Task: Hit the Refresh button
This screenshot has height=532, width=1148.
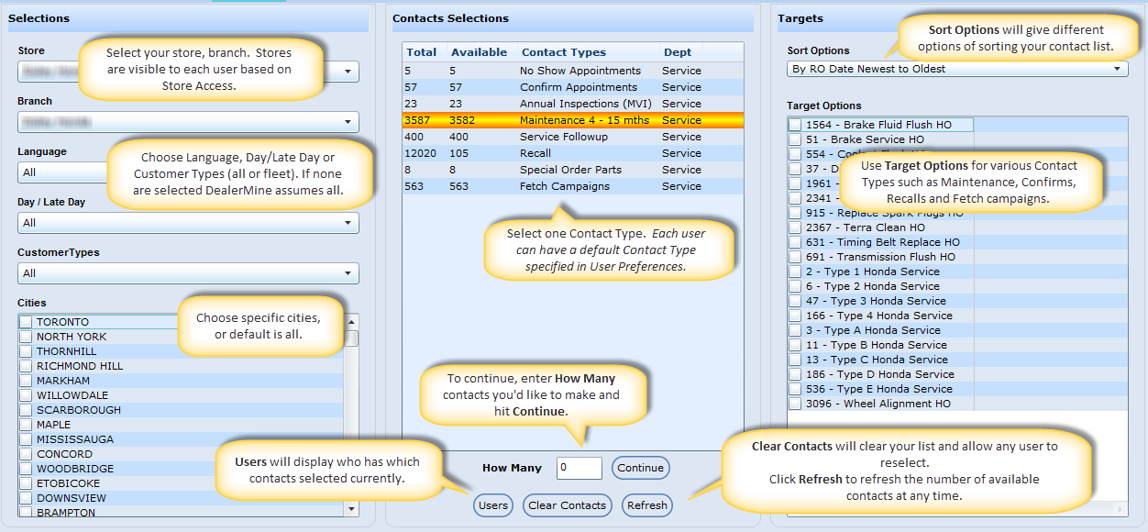Action: tap(647, 505)
